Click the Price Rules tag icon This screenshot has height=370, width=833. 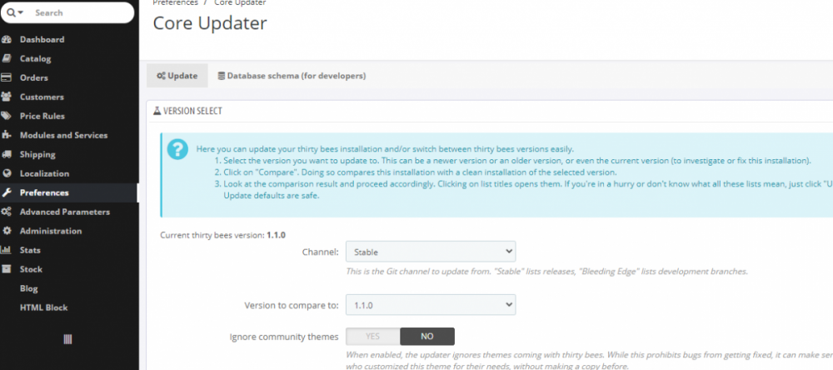pyautogui.click(x=7, y=117)
